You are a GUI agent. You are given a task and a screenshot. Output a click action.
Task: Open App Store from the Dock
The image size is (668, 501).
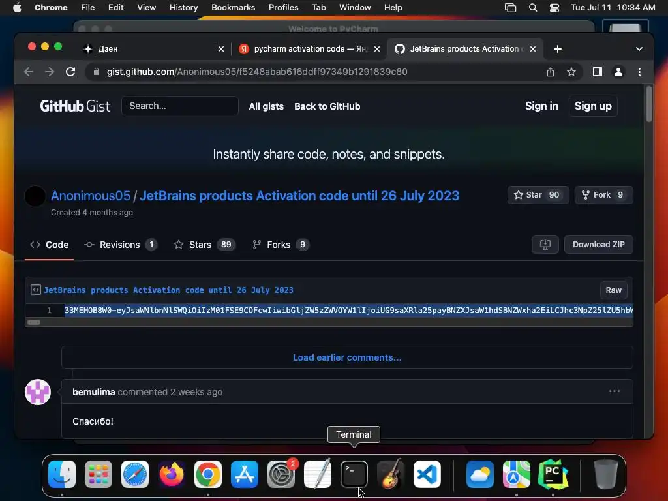coord(245,474)
